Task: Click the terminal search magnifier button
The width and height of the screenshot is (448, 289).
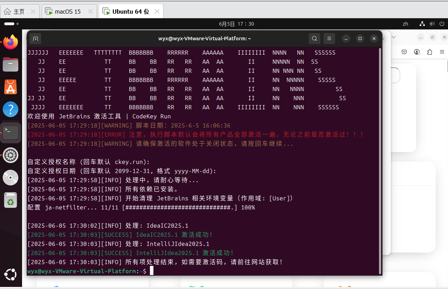Action: click(315, 39)
